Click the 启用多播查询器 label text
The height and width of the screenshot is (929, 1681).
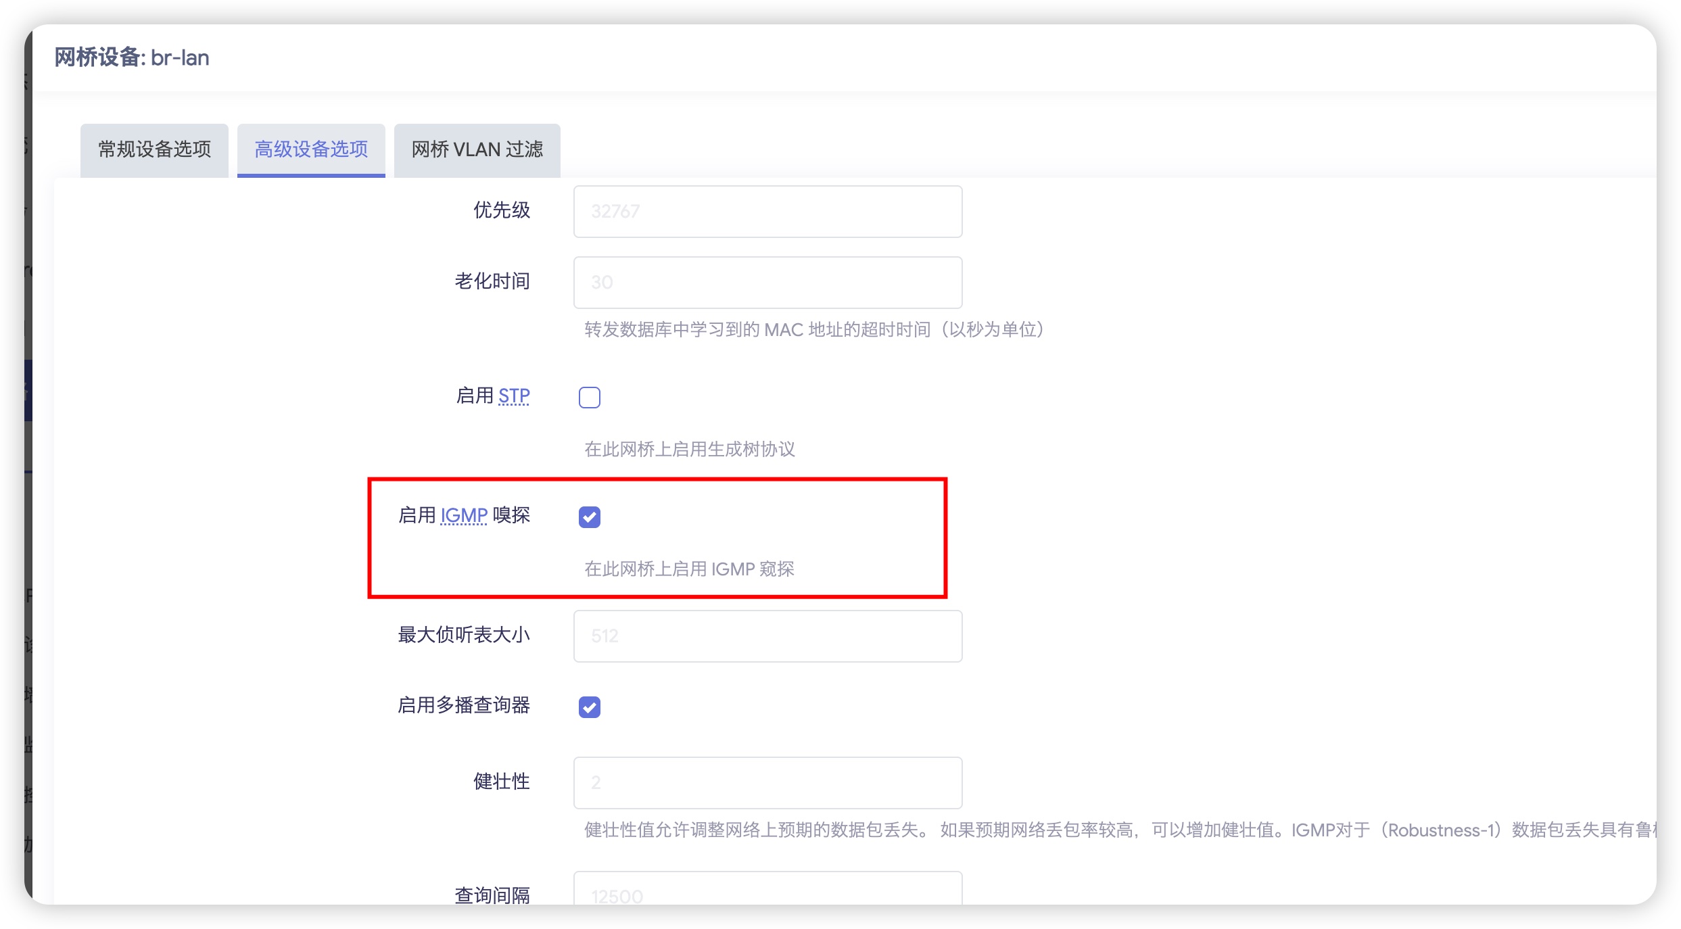point(463,705)
